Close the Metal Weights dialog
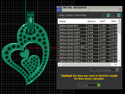 coord(120,9)
